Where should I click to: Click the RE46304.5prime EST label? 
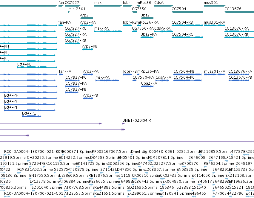219,163
